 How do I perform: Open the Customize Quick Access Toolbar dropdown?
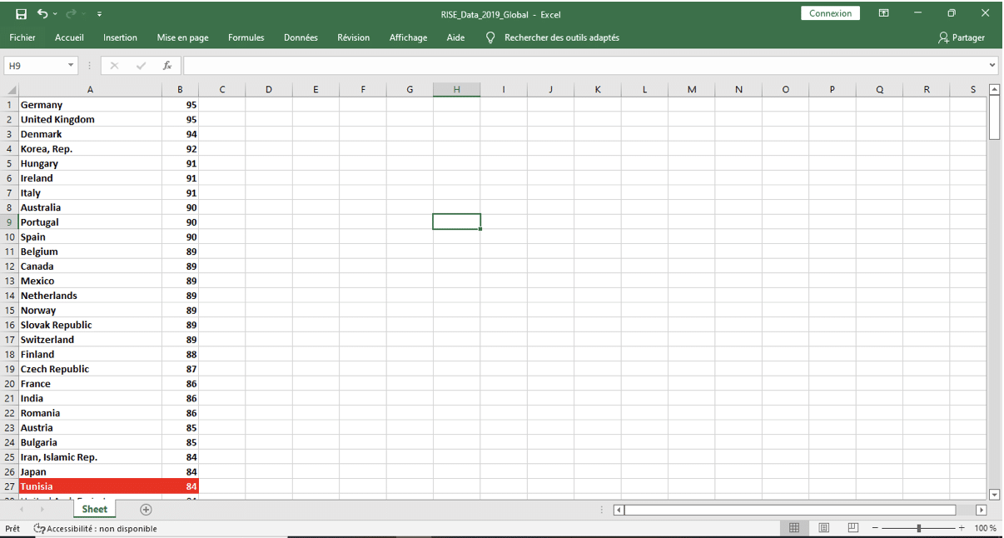[x=100, y=14]
